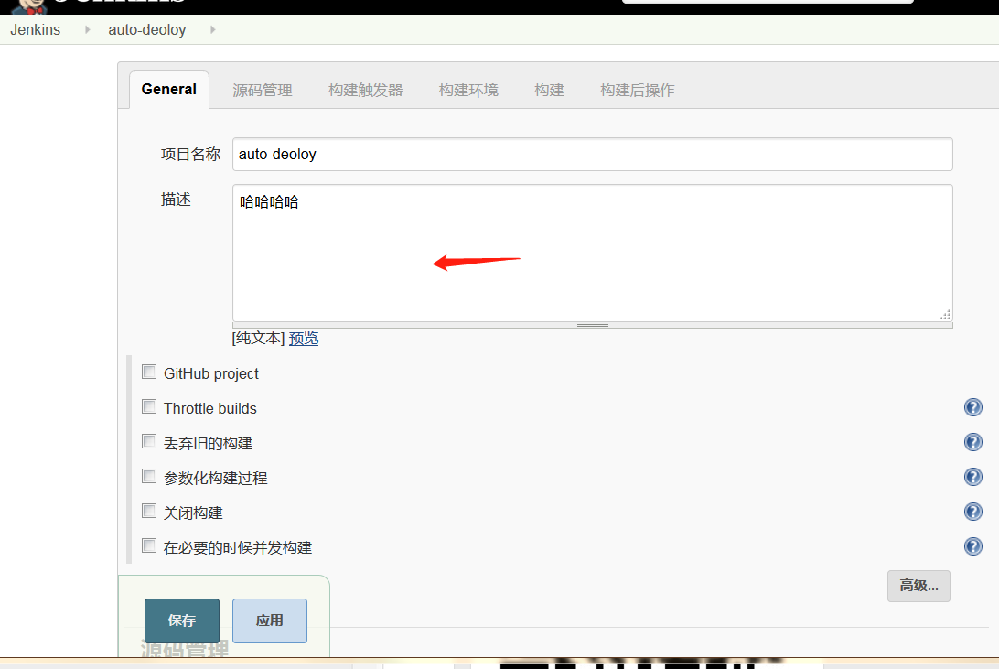Check the 丢弃旧的构建 option
The image size is (999, 669).
(x=149, y=441)
